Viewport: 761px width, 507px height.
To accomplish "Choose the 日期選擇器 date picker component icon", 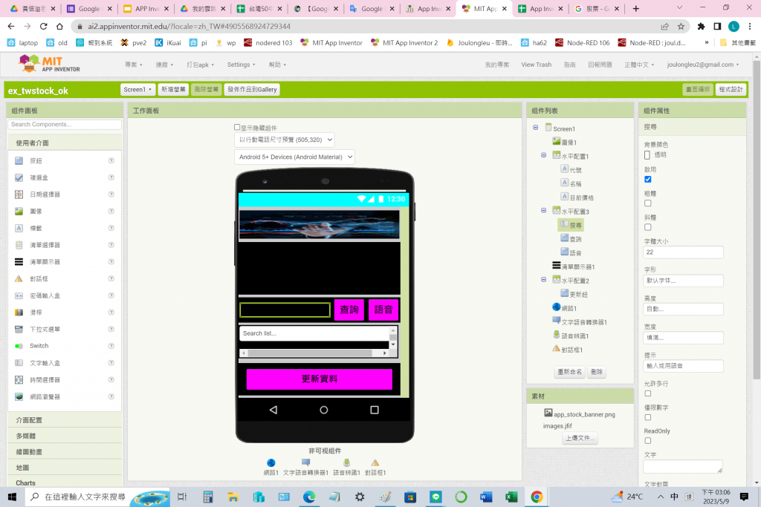I will (x=19, y=194).
